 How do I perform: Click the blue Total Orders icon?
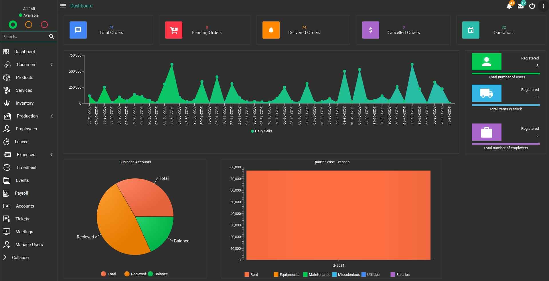(78, 30)
